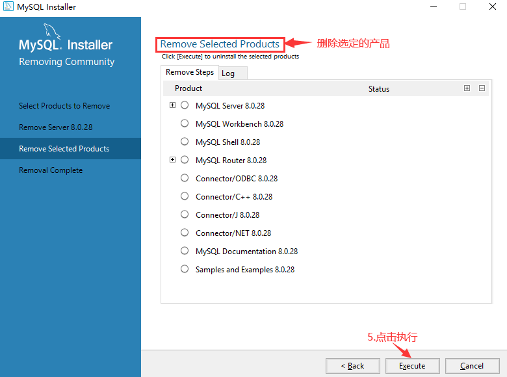Switch to the Remove Steps tab
Viewport: 507px width, 377px height.
tap(190, 72)
